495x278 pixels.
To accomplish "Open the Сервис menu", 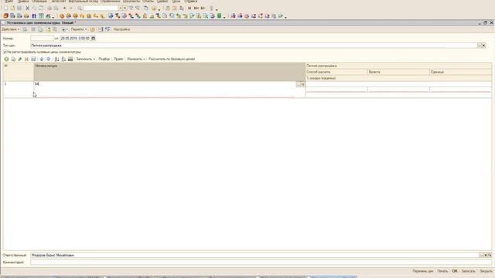I will click(x=162, y=2).
